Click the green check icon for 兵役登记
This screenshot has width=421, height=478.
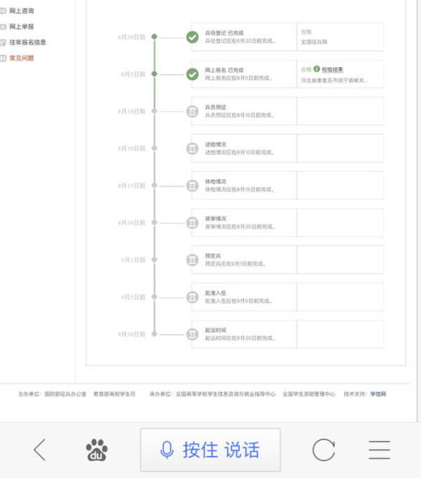(193, 37)
